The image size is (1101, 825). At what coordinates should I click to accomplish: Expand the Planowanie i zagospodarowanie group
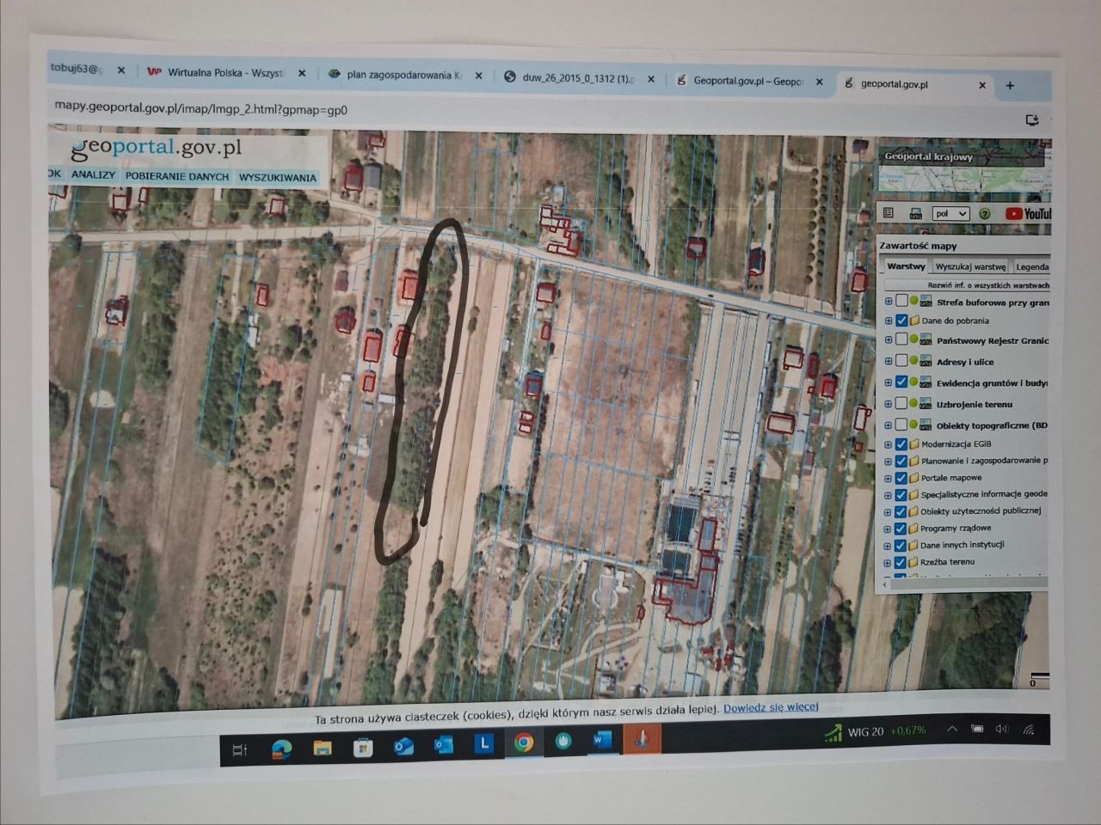(x=889, y=461)
